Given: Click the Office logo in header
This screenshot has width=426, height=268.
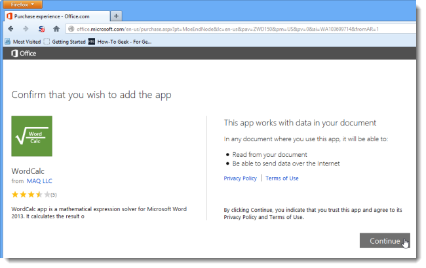Looking at the screenshot, I should (x=24, y=54).
